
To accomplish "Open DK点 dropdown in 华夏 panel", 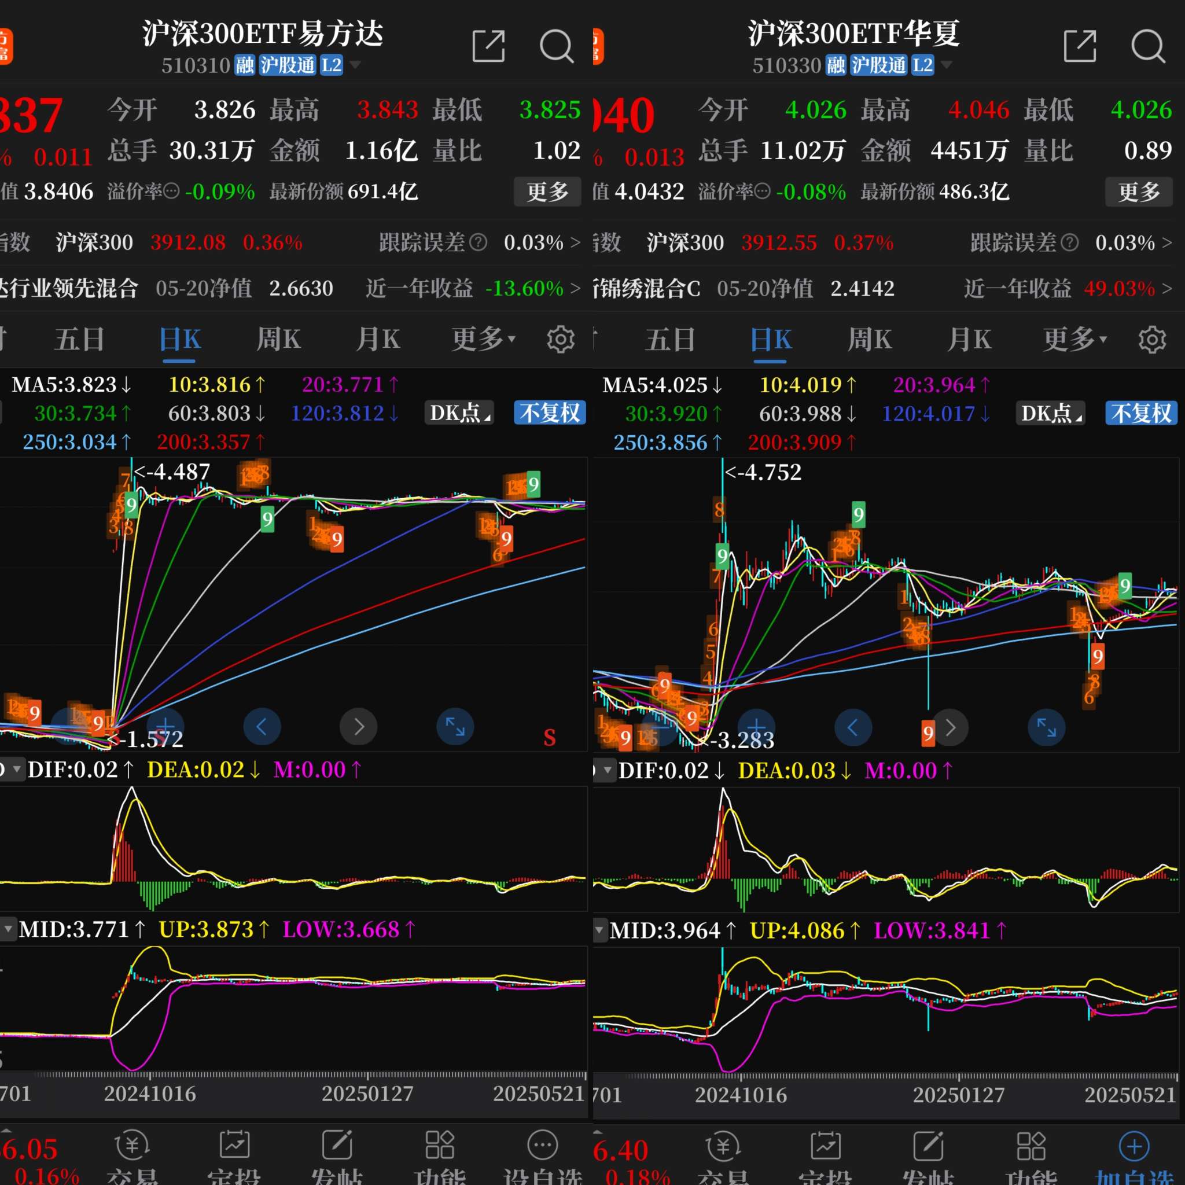I will coord(1050,413).
